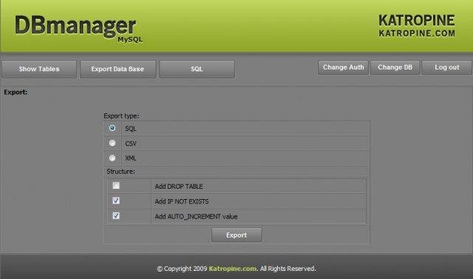473x279 pixels.
Task: Click the 'Export:' section title
Action: point(16,92)
